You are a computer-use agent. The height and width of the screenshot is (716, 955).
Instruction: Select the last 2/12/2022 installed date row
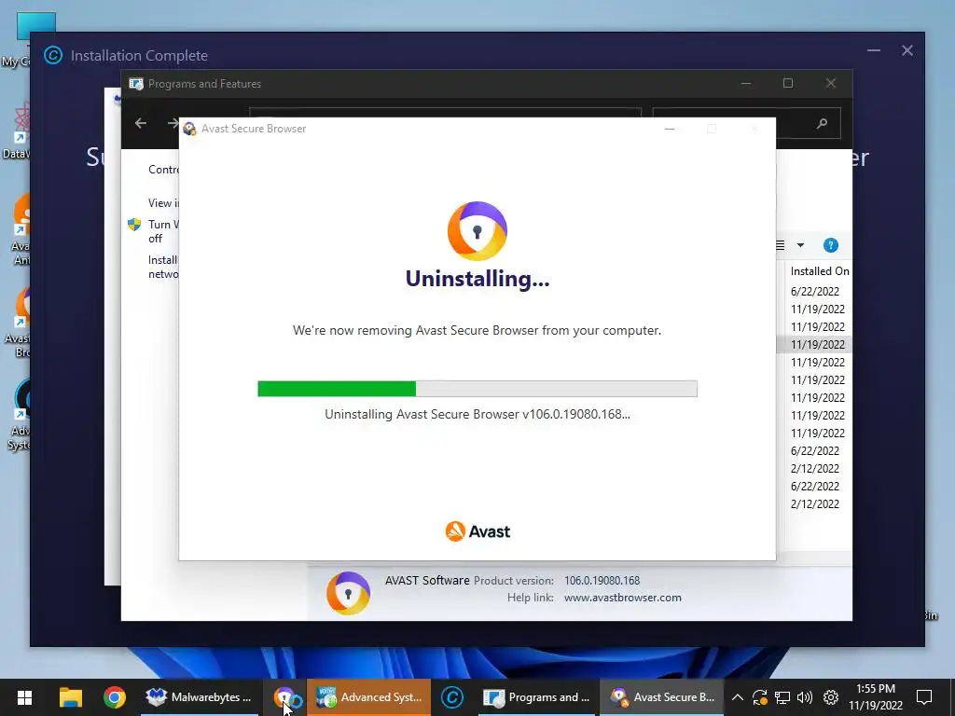click(x=815, y=504)
